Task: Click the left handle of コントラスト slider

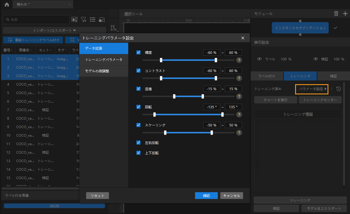Action: pos(161,78)
